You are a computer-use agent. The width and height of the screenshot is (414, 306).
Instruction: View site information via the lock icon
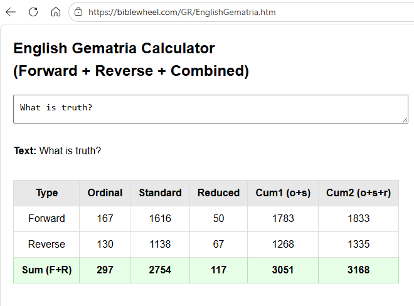(78, 12)
